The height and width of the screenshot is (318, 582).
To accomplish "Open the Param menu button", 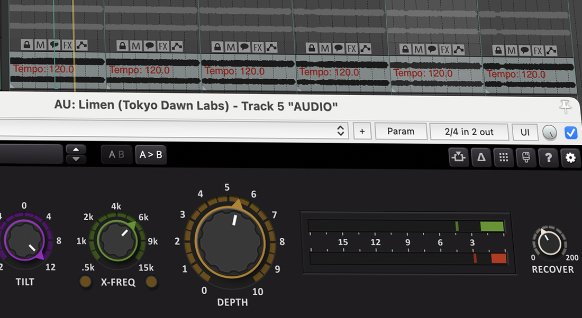I will pos(401,132).
